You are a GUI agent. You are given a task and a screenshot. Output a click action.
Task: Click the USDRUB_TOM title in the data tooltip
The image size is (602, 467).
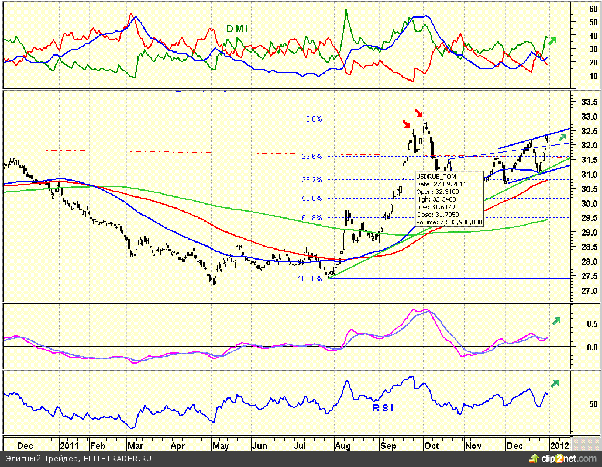coord(436,176)
